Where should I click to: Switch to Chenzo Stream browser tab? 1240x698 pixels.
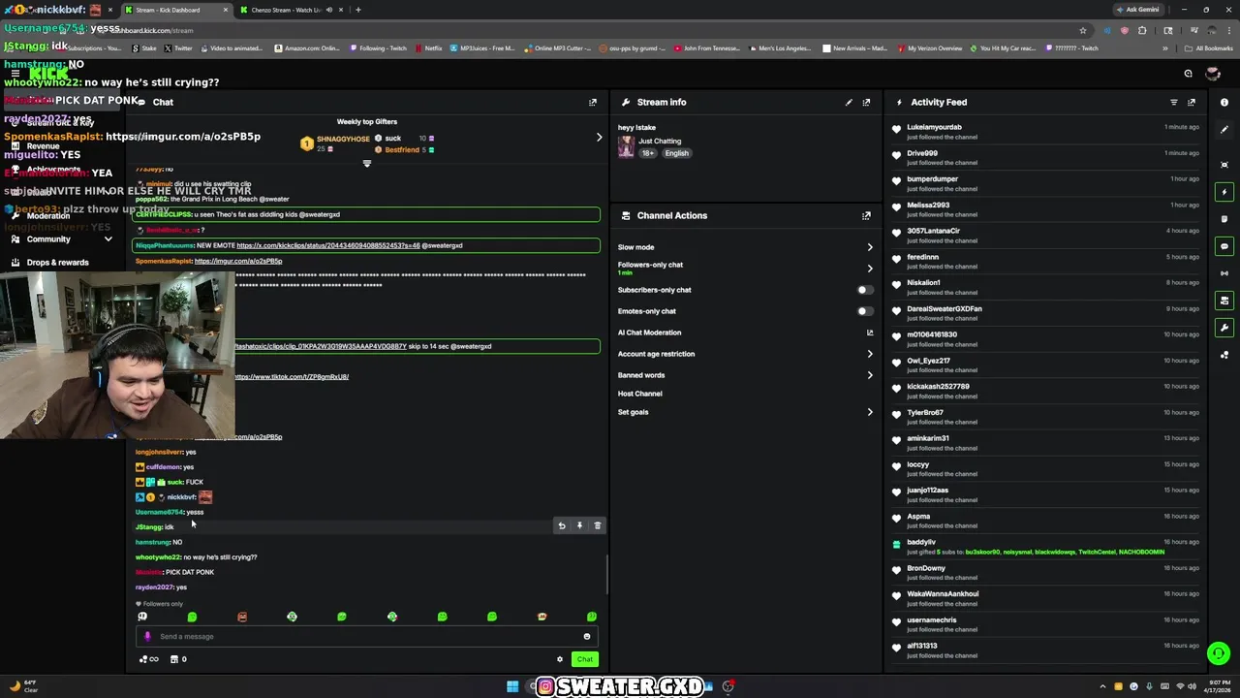[x=291, y=10]
